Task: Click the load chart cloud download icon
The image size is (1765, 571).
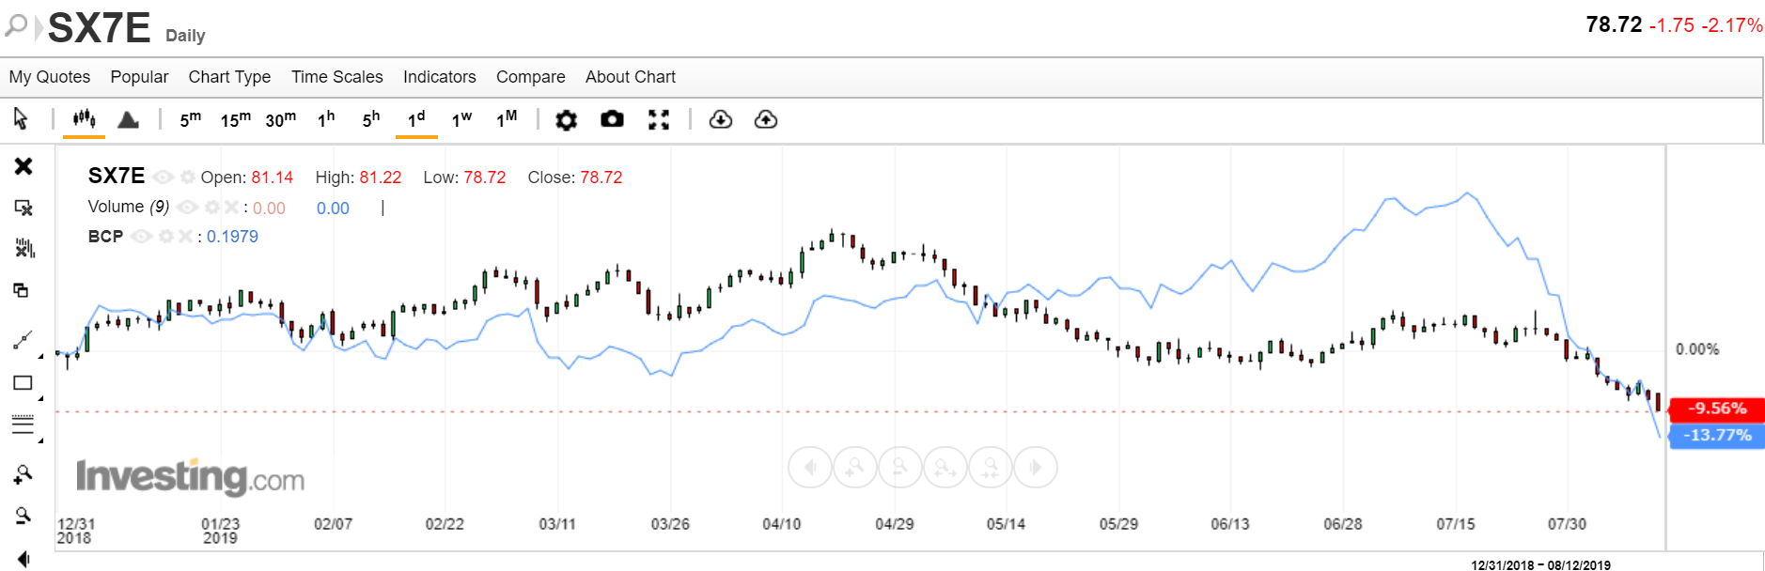Action: [x=721, y=119]
